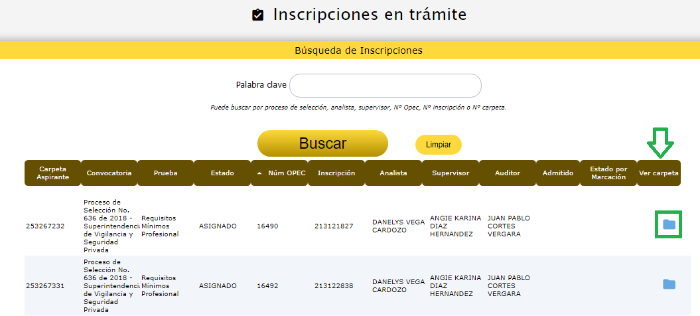The width and height of the screenshot is (700, 316).
Task: Select the row with OPEC number 16490
Action: click(267, 226)
